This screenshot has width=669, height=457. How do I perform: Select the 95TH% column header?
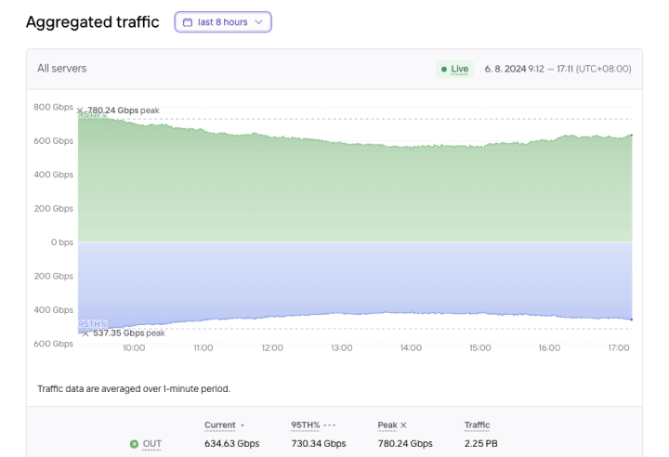pyautogui.click(x=305, y=425)
